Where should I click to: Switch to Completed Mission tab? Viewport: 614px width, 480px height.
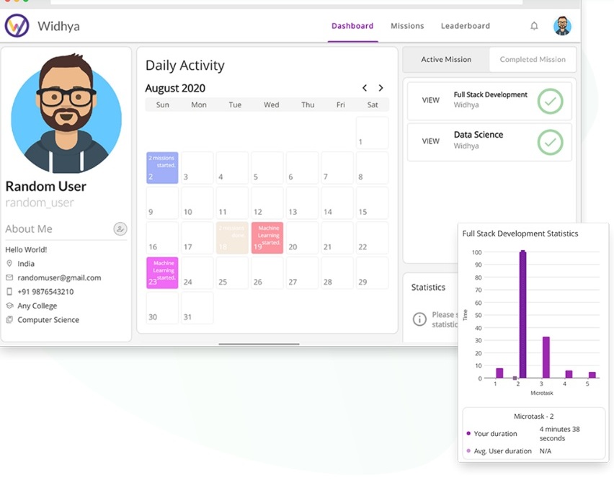click(x=533, y=60)
